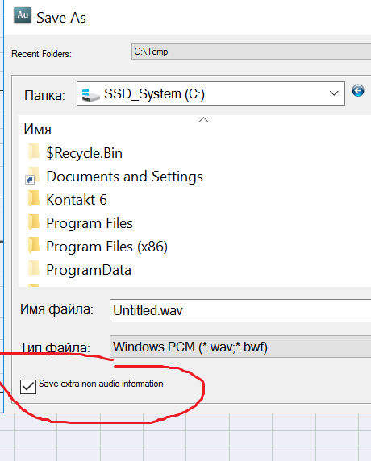Click the Program Files folder icon

(x=34, y=222)
